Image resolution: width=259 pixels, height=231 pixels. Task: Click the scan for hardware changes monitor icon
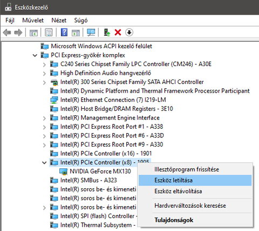click(x=91, y=32)
